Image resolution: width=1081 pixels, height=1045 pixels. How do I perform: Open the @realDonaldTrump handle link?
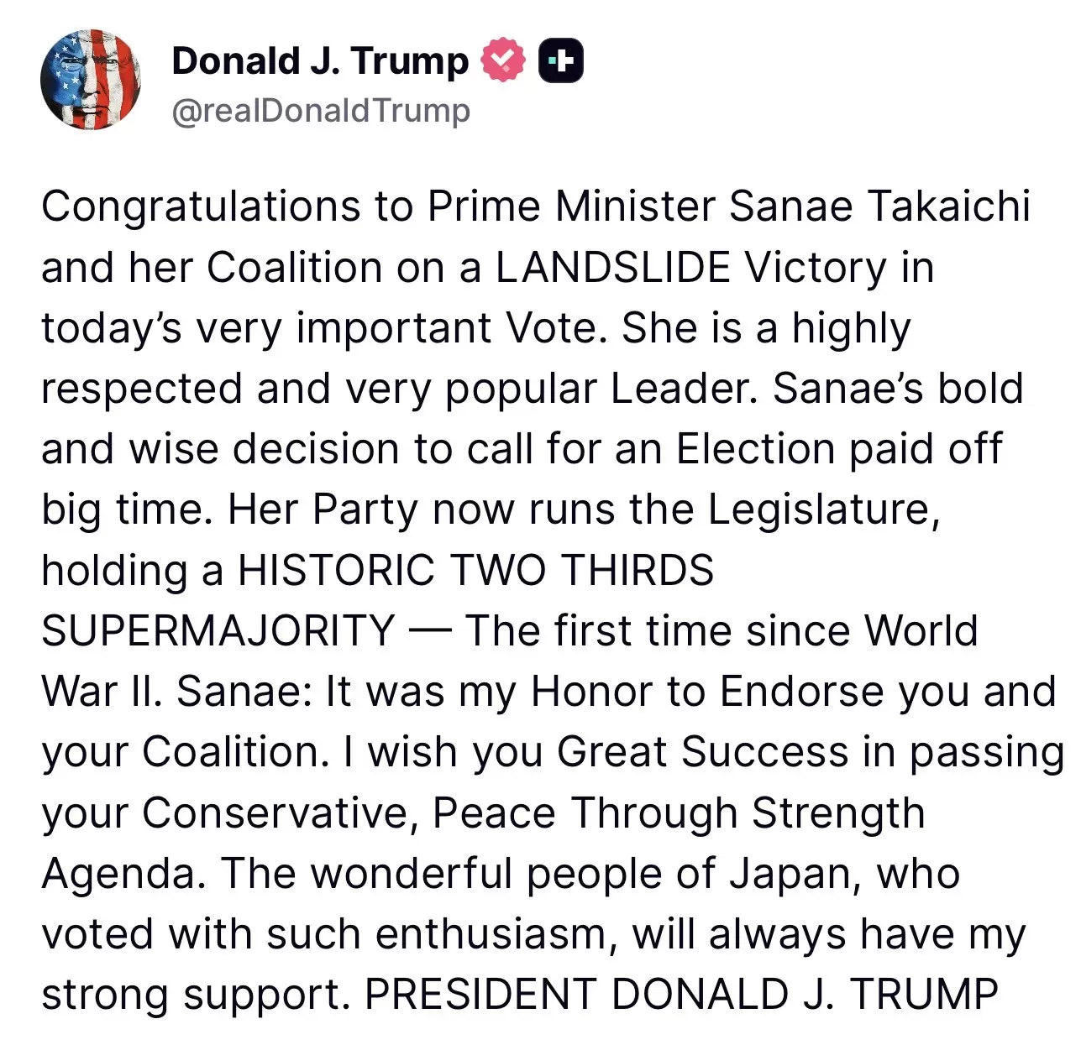pyautogui.click(x=320, y=111)
